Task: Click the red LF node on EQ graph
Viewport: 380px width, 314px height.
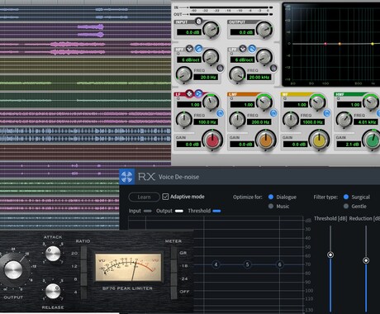Action: coord(325,44)
